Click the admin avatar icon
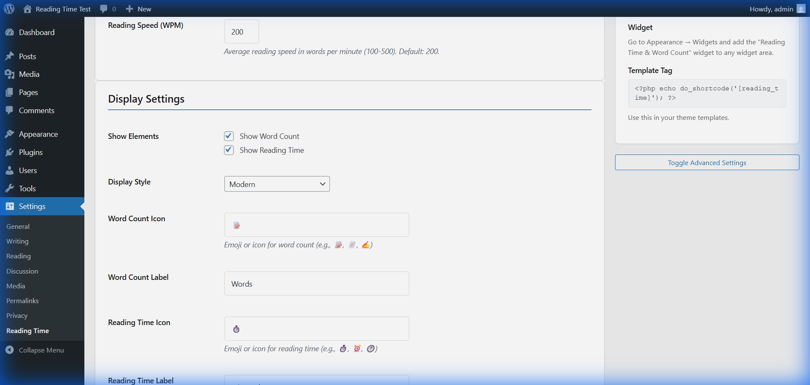This screenshot has height=385, width=810. coord(801,9)
